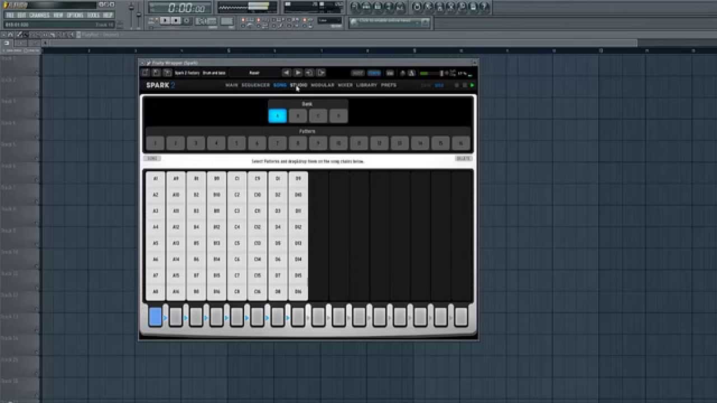717x403 pixels.
Task: Click the Save icon in Spark toolbar
Action: (x=156, y=73)
